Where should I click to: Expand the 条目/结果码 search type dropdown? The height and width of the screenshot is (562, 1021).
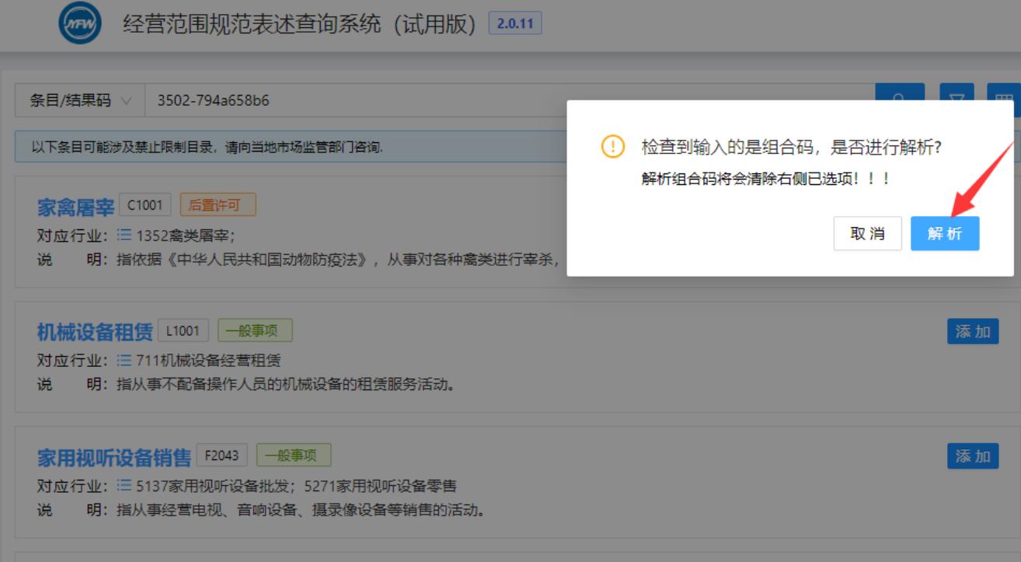tap(79, 101)
